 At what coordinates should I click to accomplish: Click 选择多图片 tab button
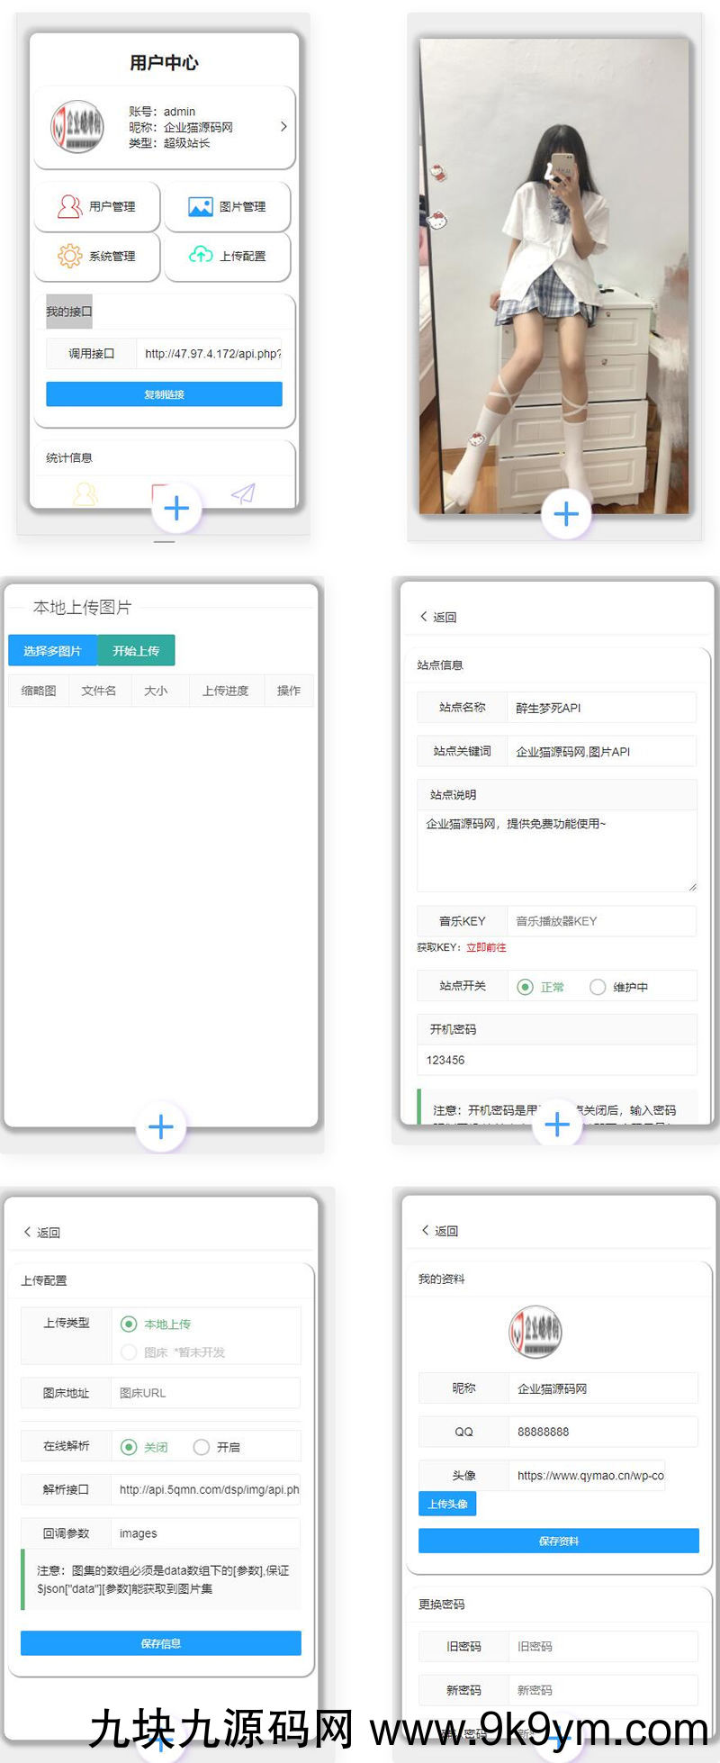[52, 650]
